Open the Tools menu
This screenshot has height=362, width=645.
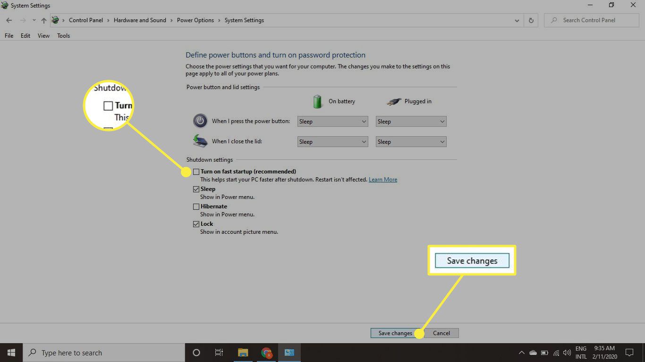click(x=63, y=36)
